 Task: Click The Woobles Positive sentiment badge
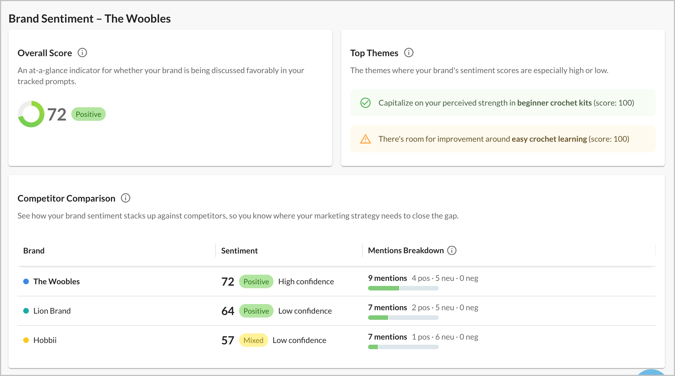[x=256, y=281]
